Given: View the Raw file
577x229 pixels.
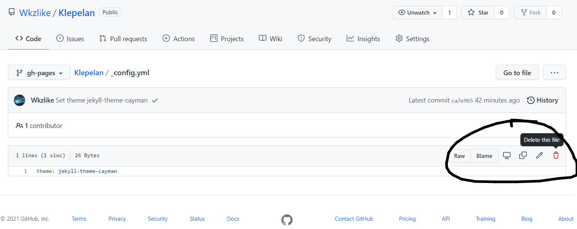Looking at the screenshot, I should 459,156.
